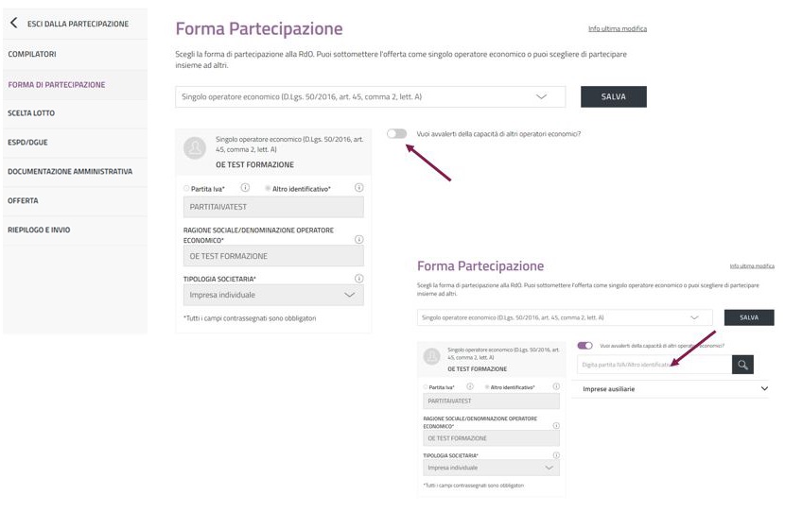Click the operator avatar icon in larger form

pos(195,148)
